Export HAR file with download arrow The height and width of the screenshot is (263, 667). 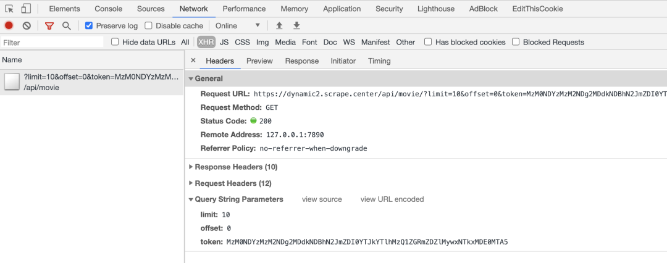(296, 25)
